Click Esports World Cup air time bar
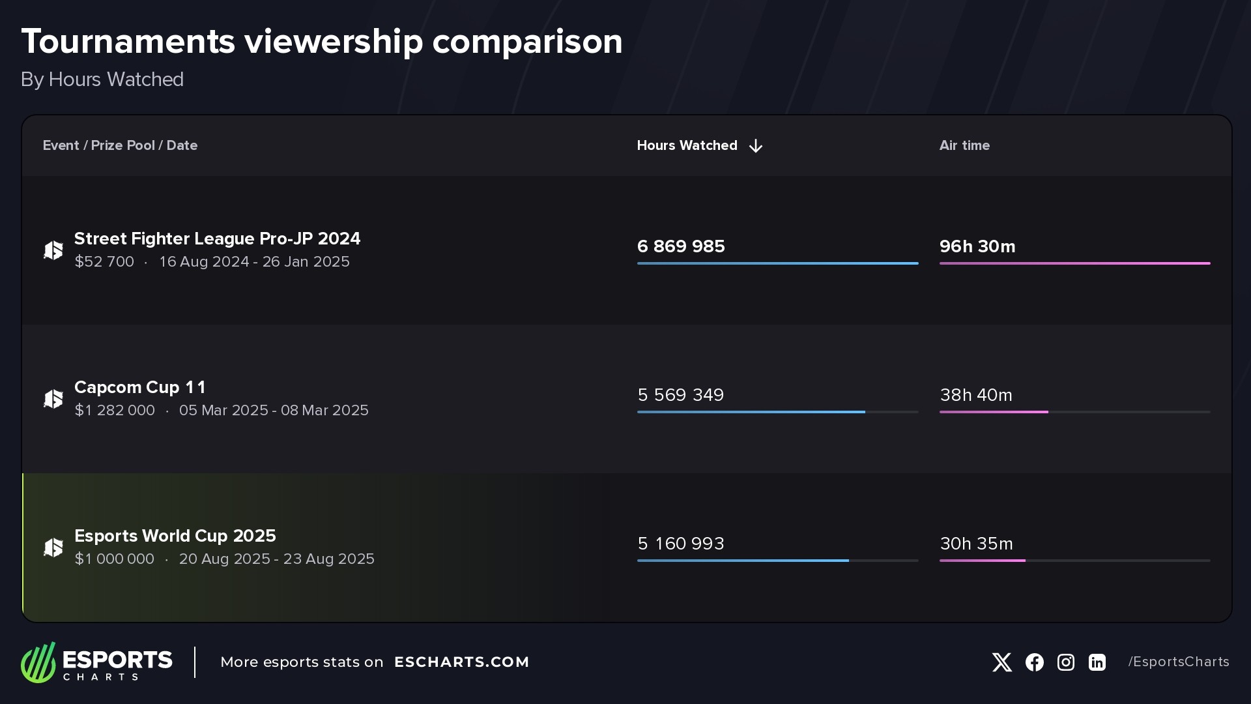Screen dimensions: 1251x704 (983, 561)
